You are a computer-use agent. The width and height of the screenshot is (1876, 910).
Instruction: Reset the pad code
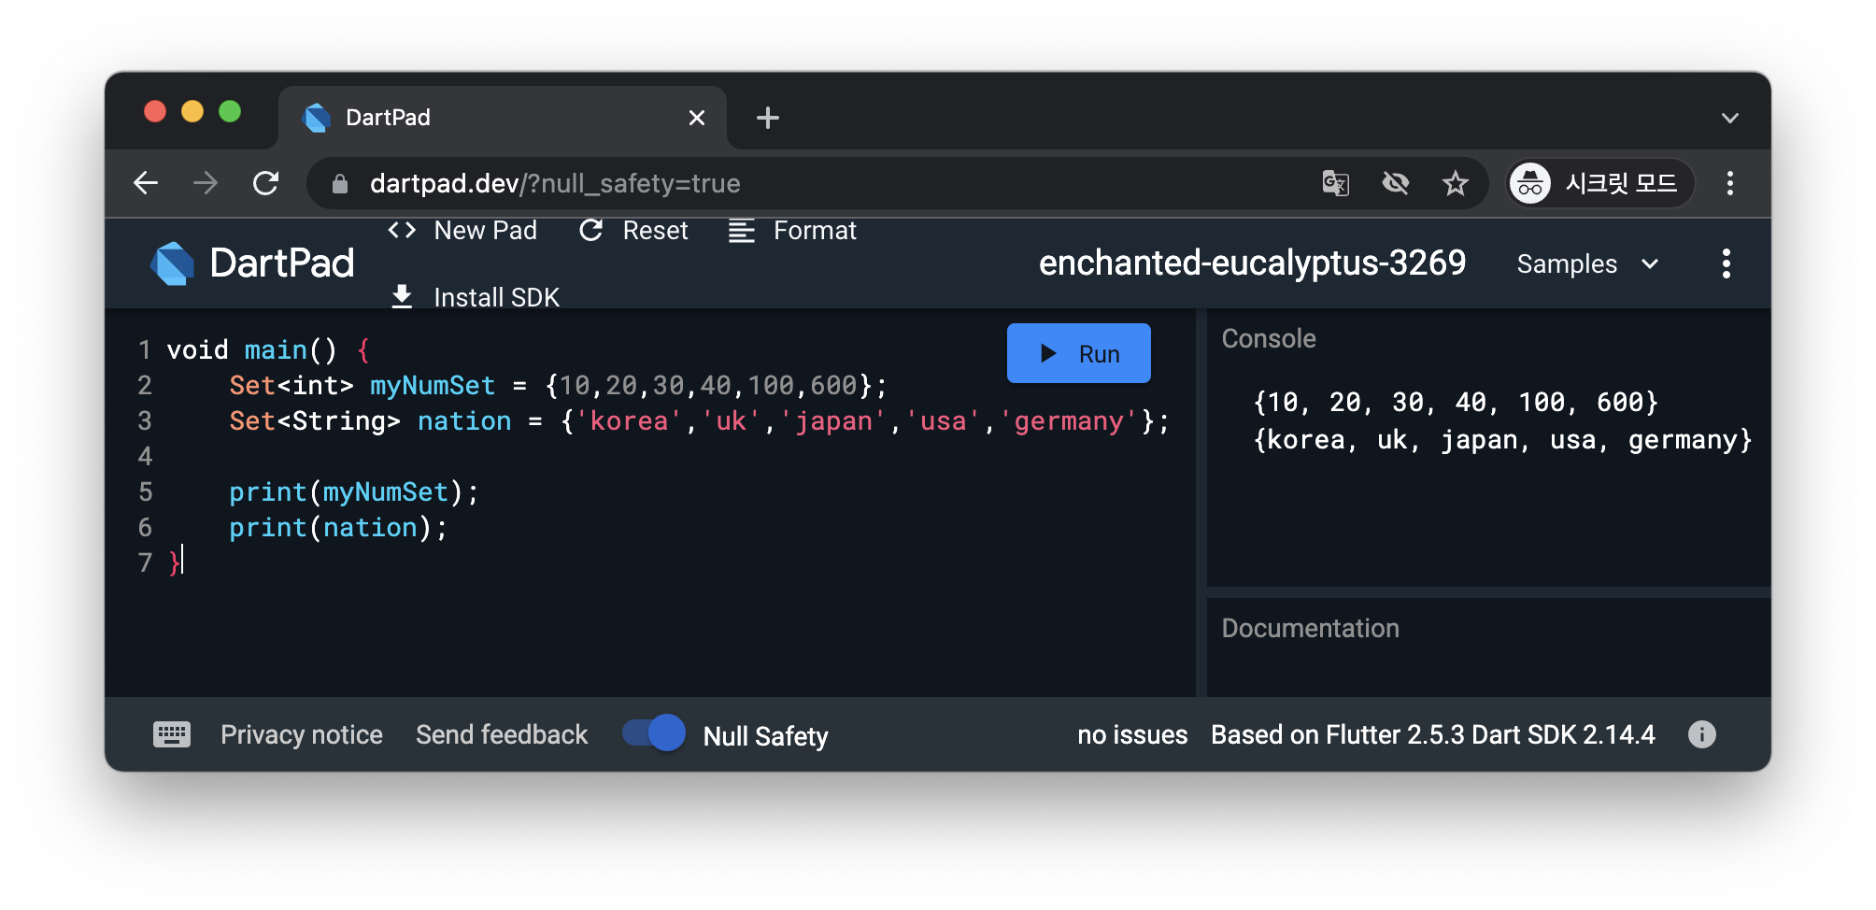(633, 231)
